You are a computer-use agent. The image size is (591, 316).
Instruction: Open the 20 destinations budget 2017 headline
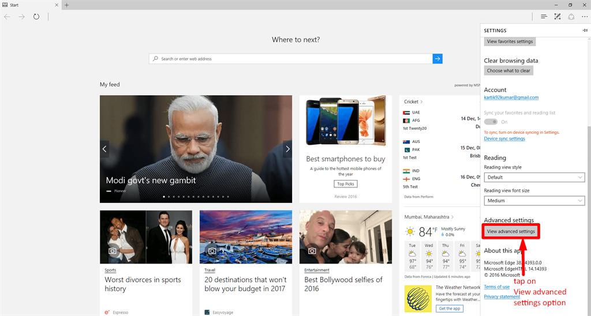(x=246, y=284)
